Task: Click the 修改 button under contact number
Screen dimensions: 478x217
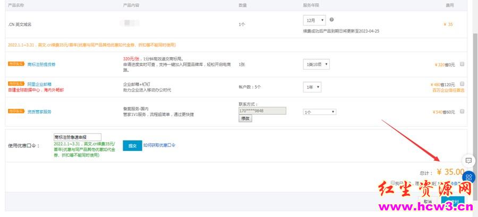Action: pos(245,119)
